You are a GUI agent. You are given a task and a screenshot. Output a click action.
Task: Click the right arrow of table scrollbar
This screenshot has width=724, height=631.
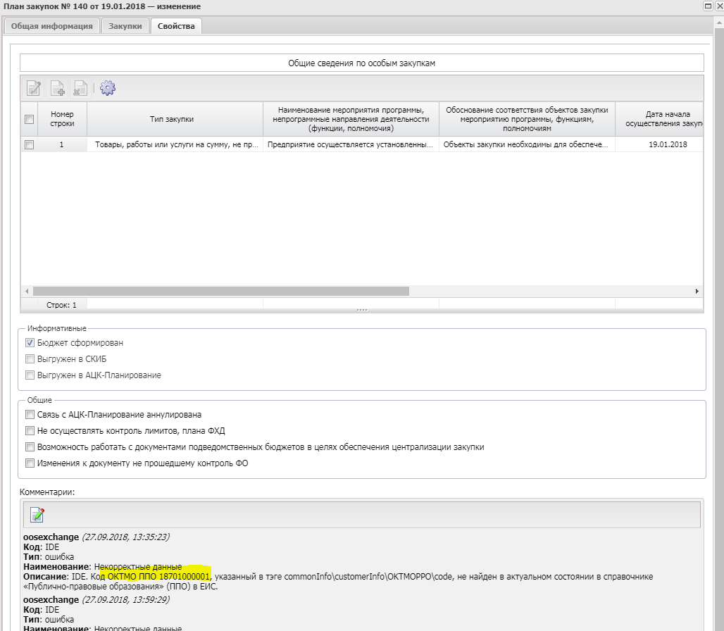697,291
